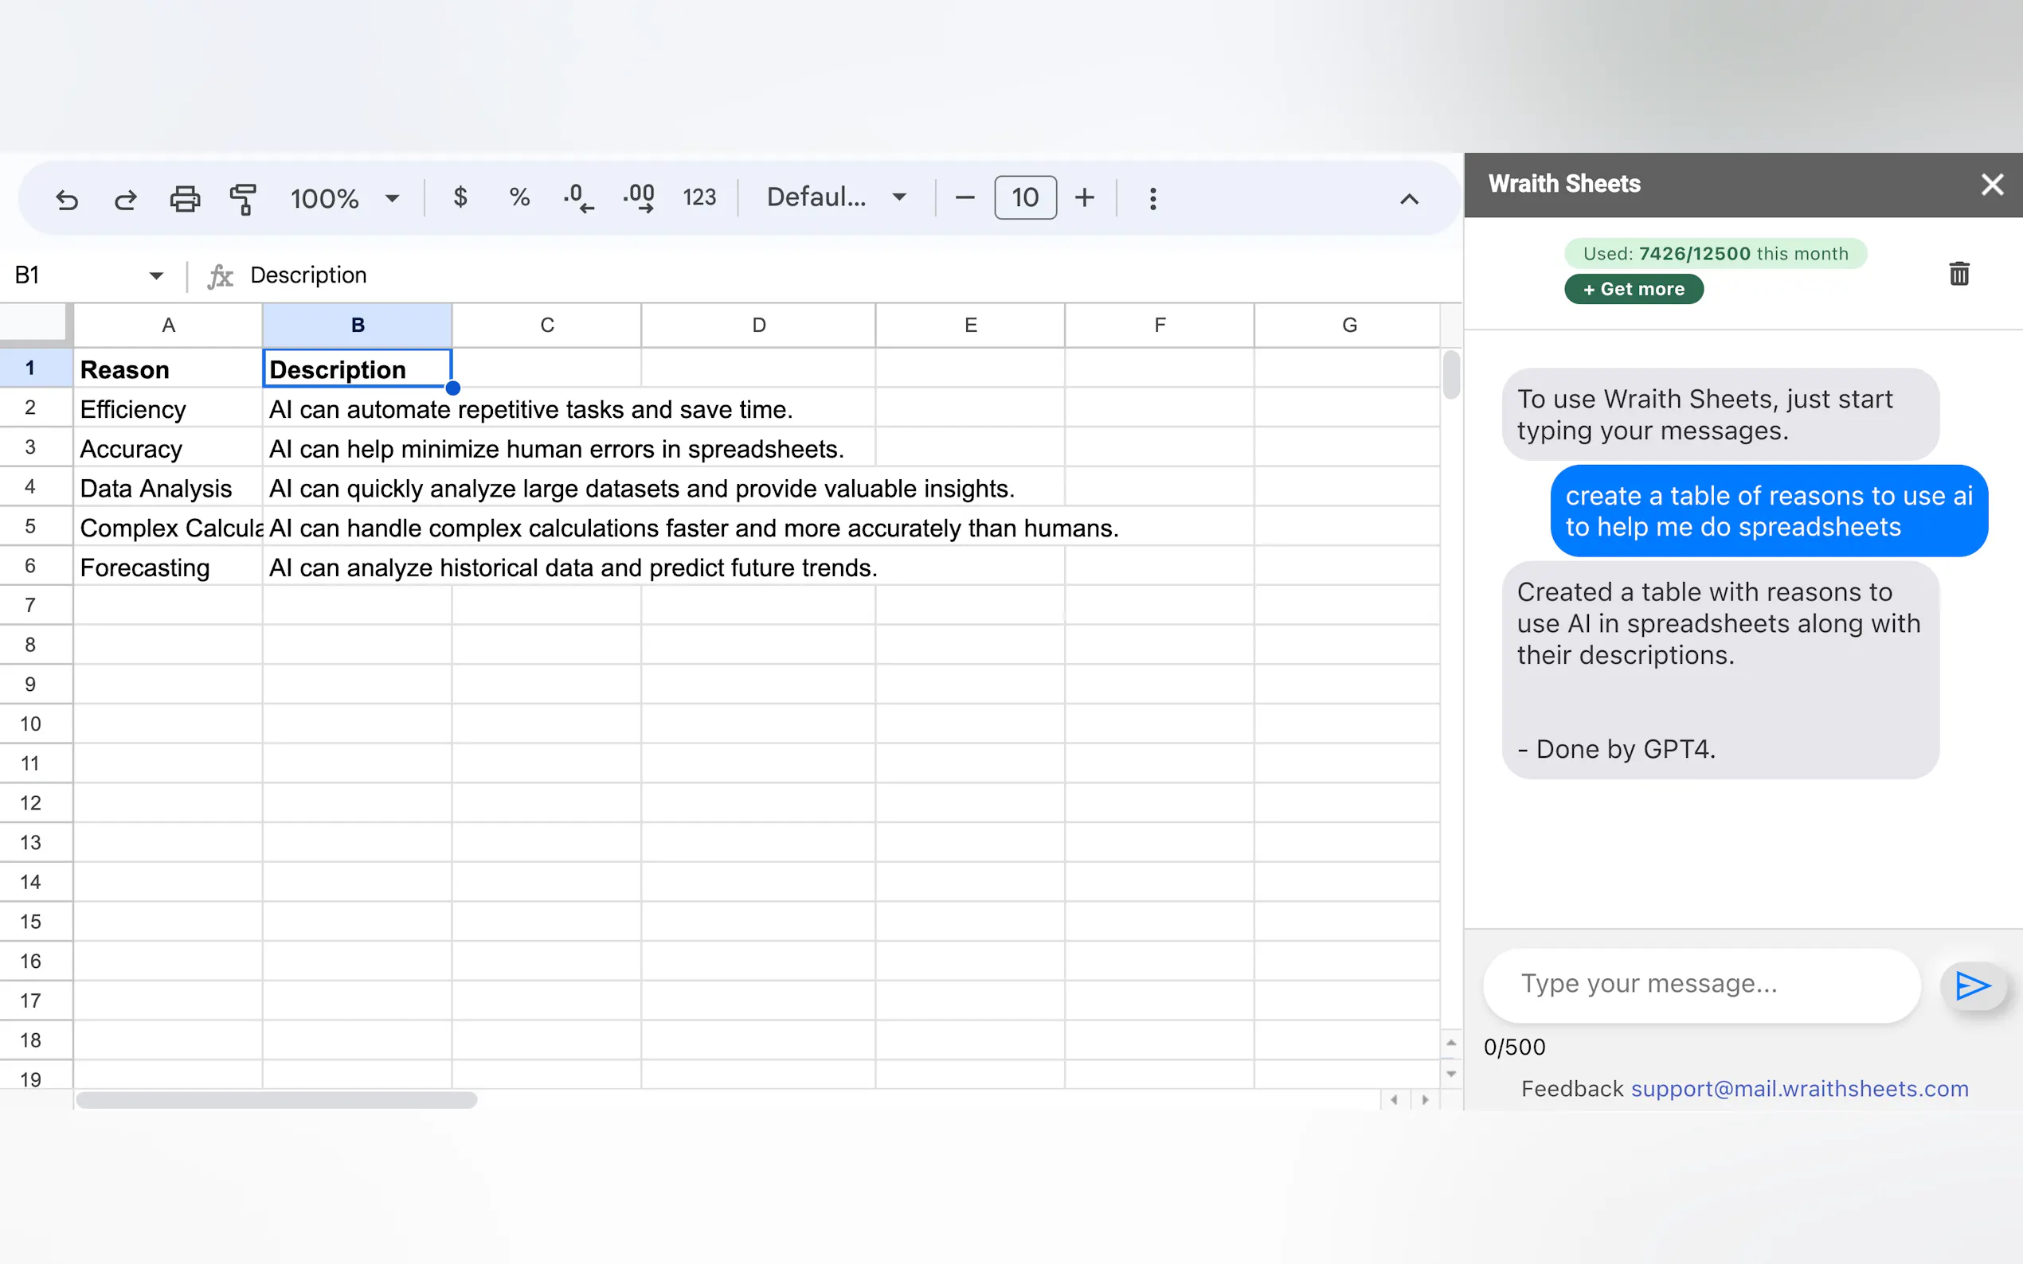Viewport: 2023px width, 1264px height.
Task: Open the 100% zoom dropdown
Action: pos(345,198)
